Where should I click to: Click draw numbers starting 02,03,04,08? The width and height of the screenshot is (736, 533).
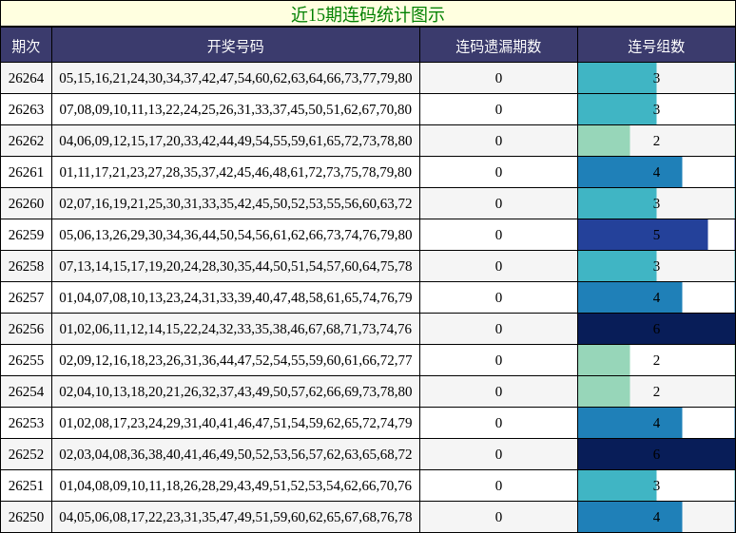click(x=236, y=454)
